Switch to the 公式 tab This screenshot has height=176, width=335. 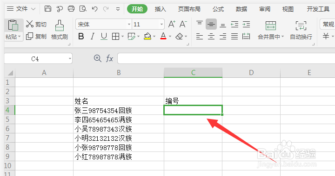(218, 9)
